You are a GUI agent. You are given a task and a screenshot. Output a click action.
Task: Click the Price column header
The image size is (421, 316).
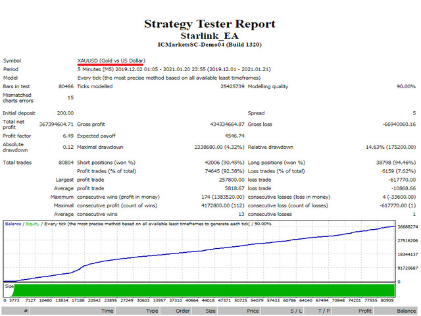[253, 310]
